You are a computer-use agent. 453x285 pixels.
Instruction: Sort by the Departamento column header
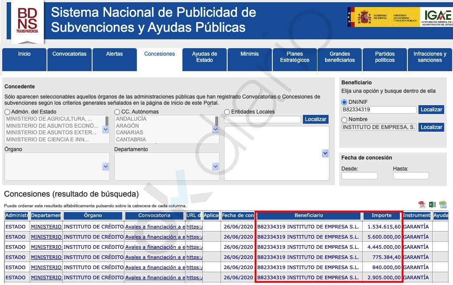46,216
